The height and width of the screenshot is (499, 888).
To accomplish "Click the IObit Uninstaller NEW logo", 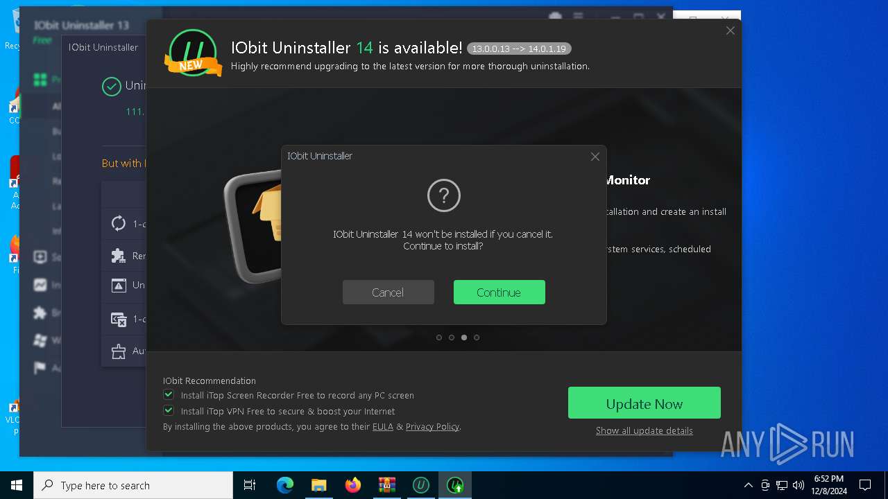I will click(192, 53).
